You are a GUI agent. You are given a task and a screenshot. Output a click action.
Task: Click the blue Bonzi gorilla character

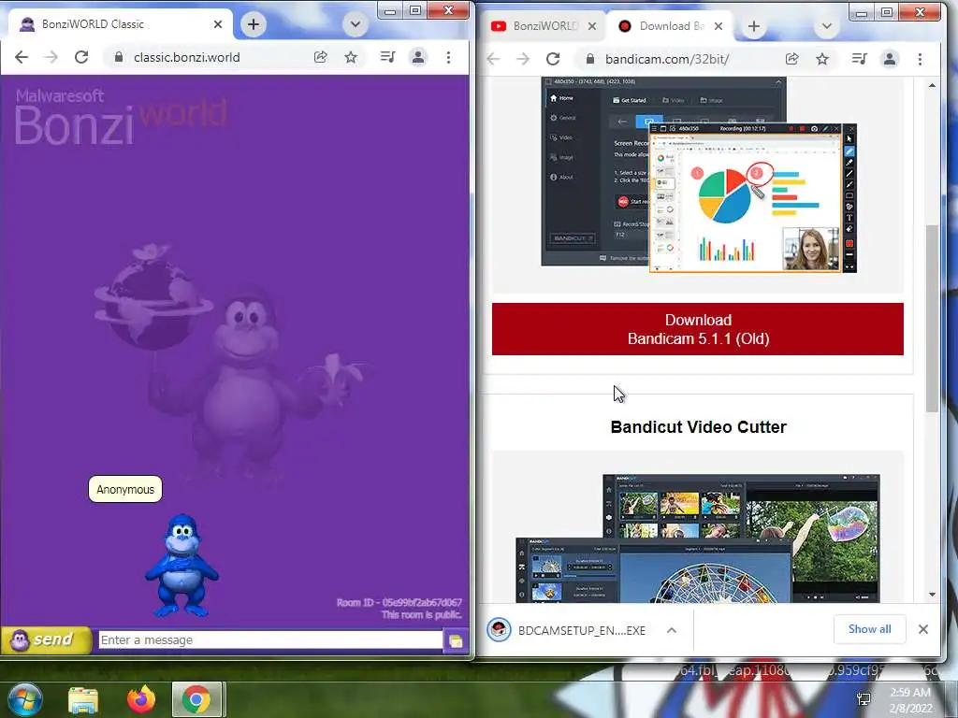tap(181, 565)
